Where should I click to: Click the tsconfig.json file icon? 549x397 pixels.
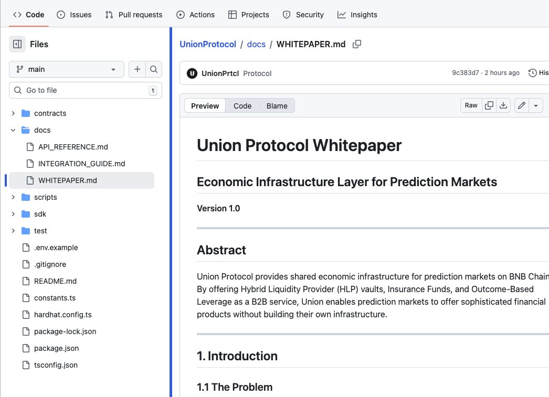26,365
